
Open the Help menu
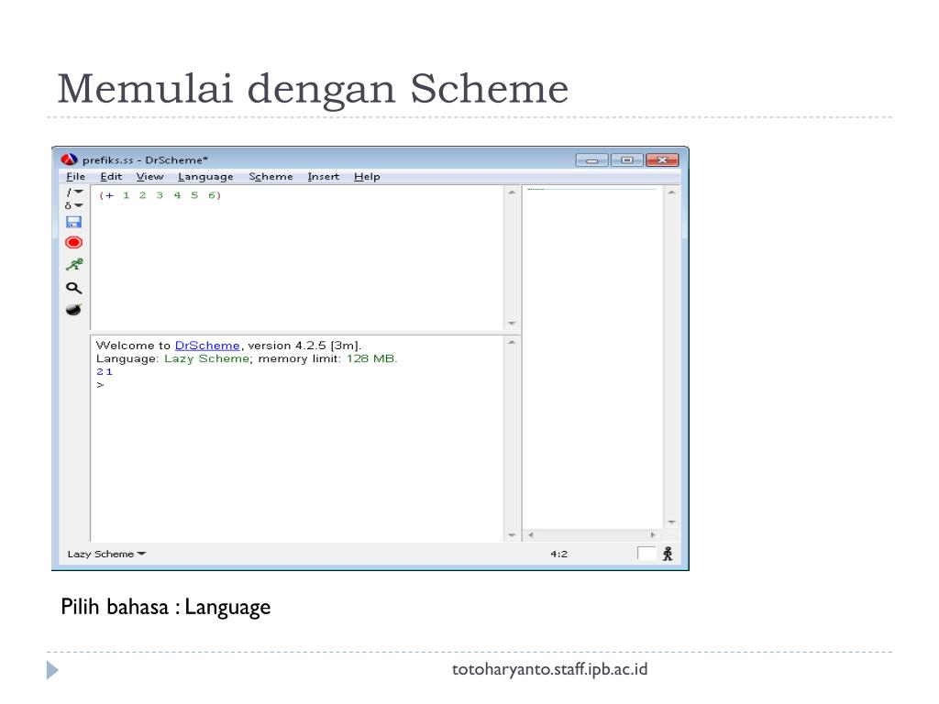click(x=367, y=177)
